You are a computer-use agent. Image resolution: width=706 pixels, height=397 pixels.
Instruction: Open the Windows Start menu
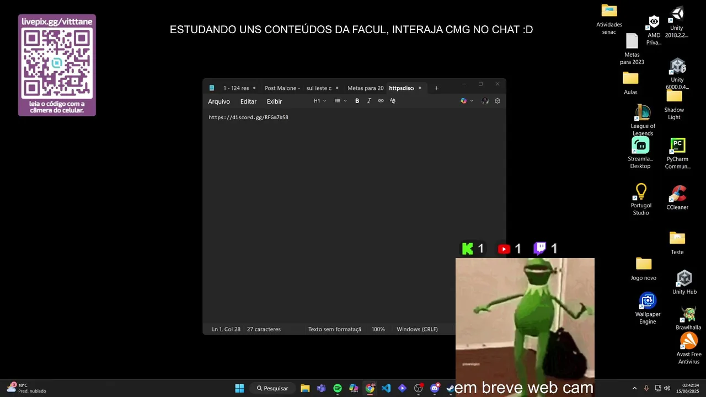[x=239, y=388]
